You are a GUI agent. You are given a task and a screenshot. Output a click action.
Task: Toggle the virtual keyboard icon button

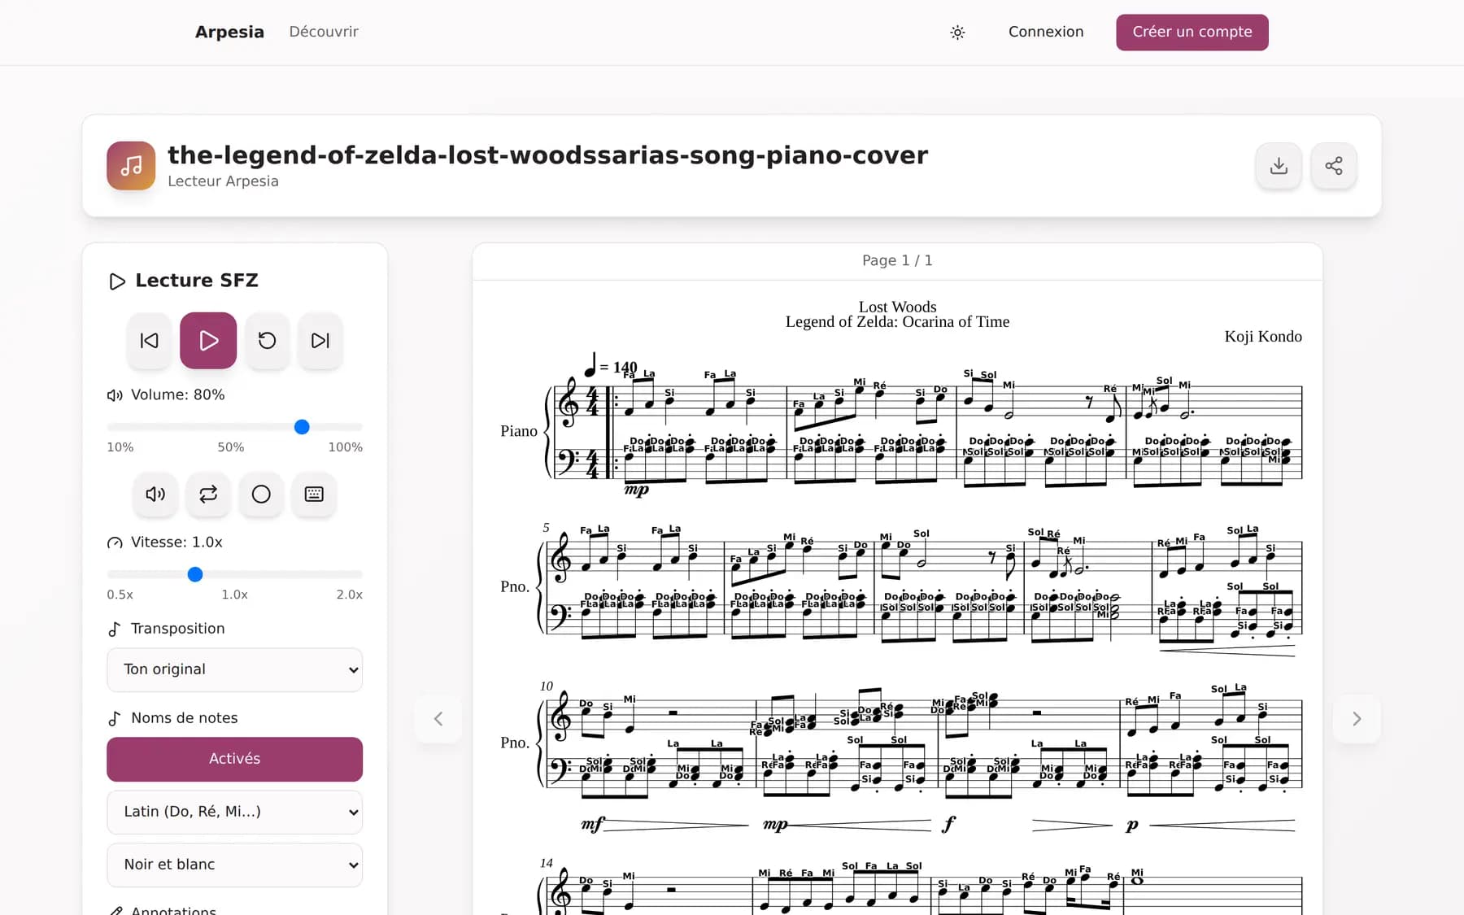(314, 495)
